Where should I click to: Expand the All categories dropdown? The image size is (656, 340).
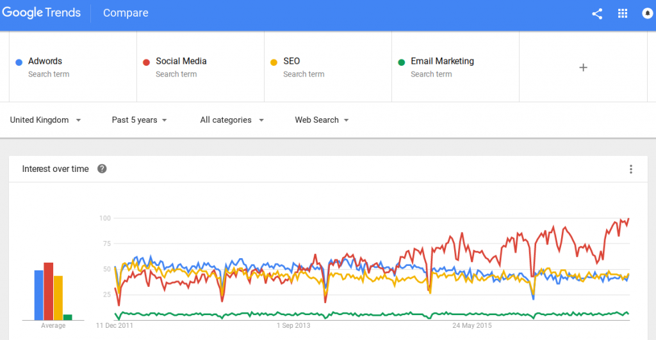232,120
